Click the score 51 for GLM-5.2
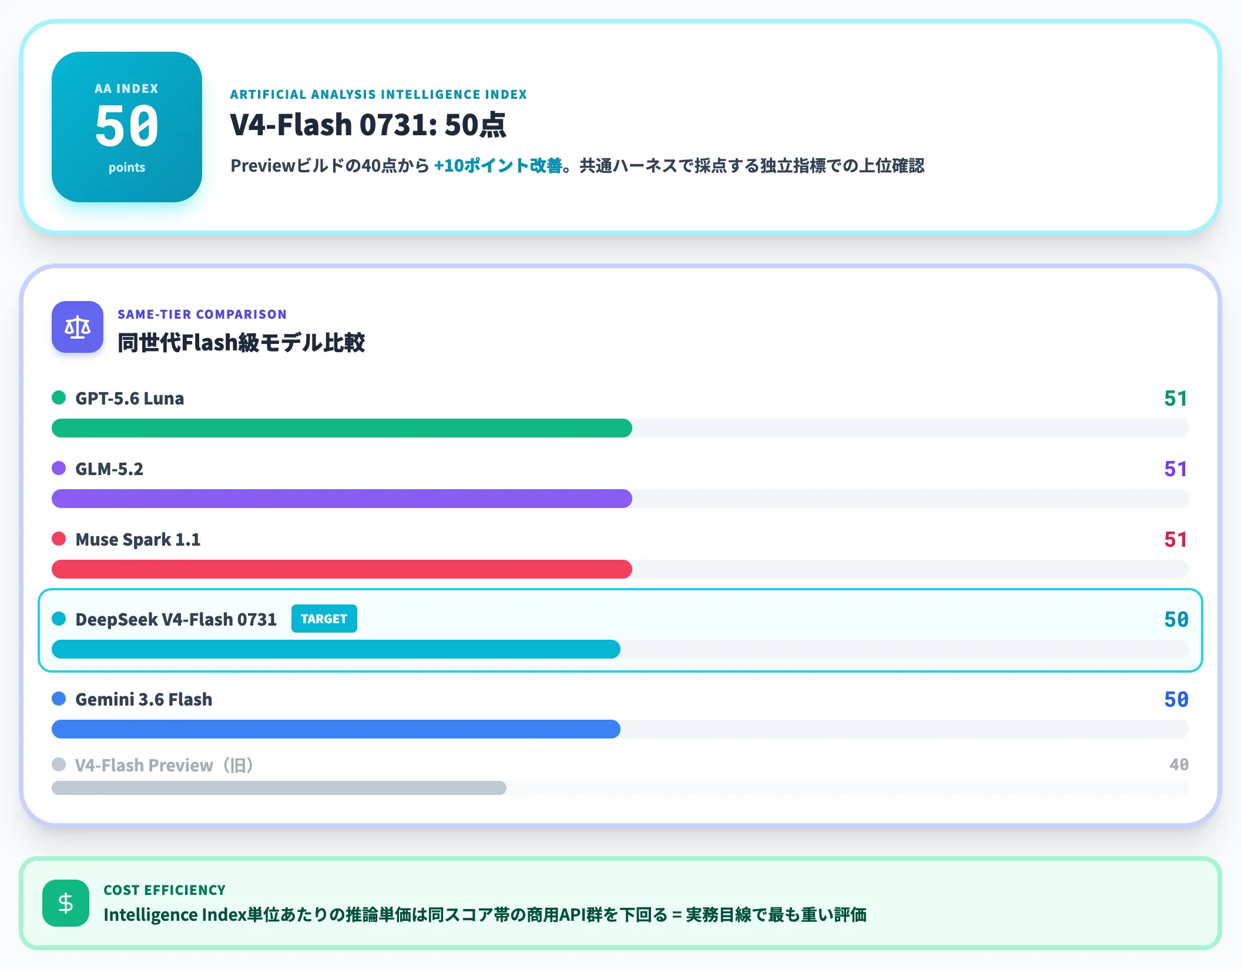This screenshot has height=969, width=1241. 1176,469
